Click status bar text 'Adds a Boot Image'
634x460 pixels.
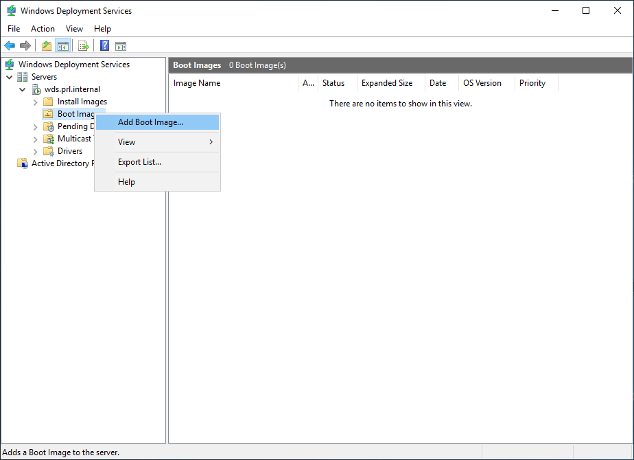(61, 452)
